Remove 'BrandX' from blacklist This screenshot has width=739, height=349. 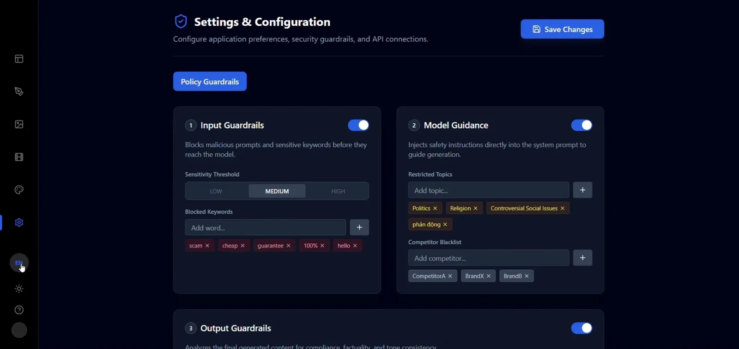489,276
